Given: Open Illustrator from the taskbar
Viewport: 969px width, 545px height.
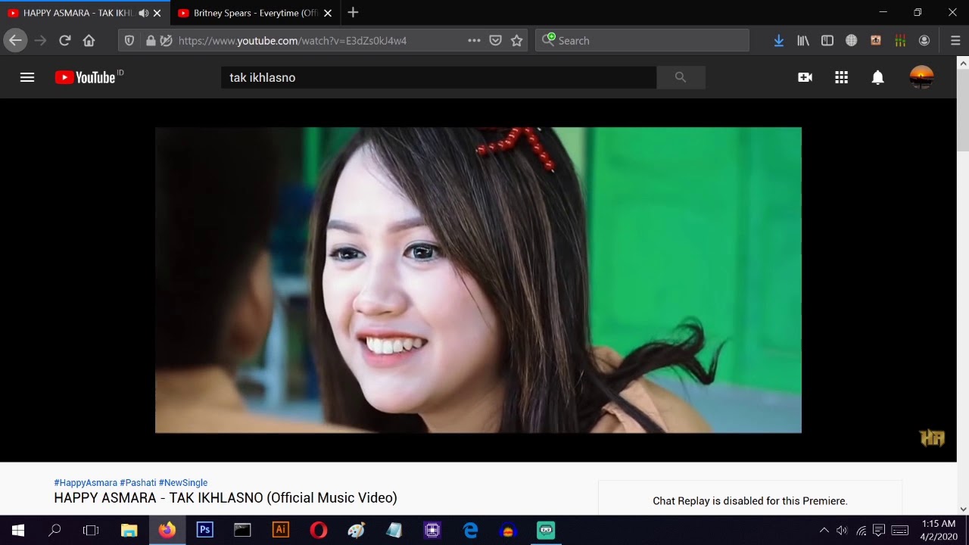Looking at the screenshot, I should tap(280, 531).
